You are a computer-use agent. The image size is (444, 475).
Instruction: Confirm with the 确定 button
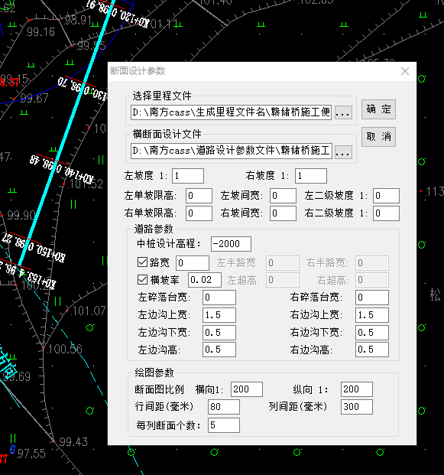pos(378,109)
